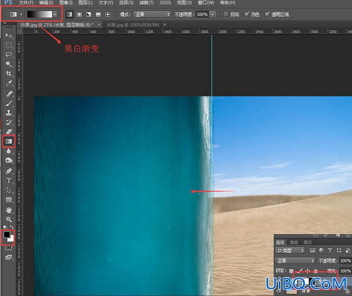Viewport: 352px width, 296px height.
Task: Open layer filter 类型 dropdown
Action: (x=290, y=250)
